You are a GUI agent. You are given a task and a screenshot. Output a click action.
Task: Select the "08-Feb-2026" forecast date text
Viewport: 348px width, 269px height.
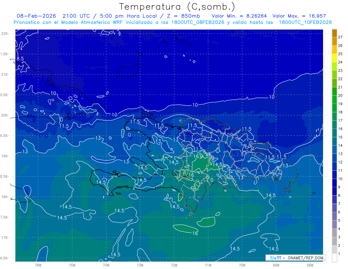[36, 16]
